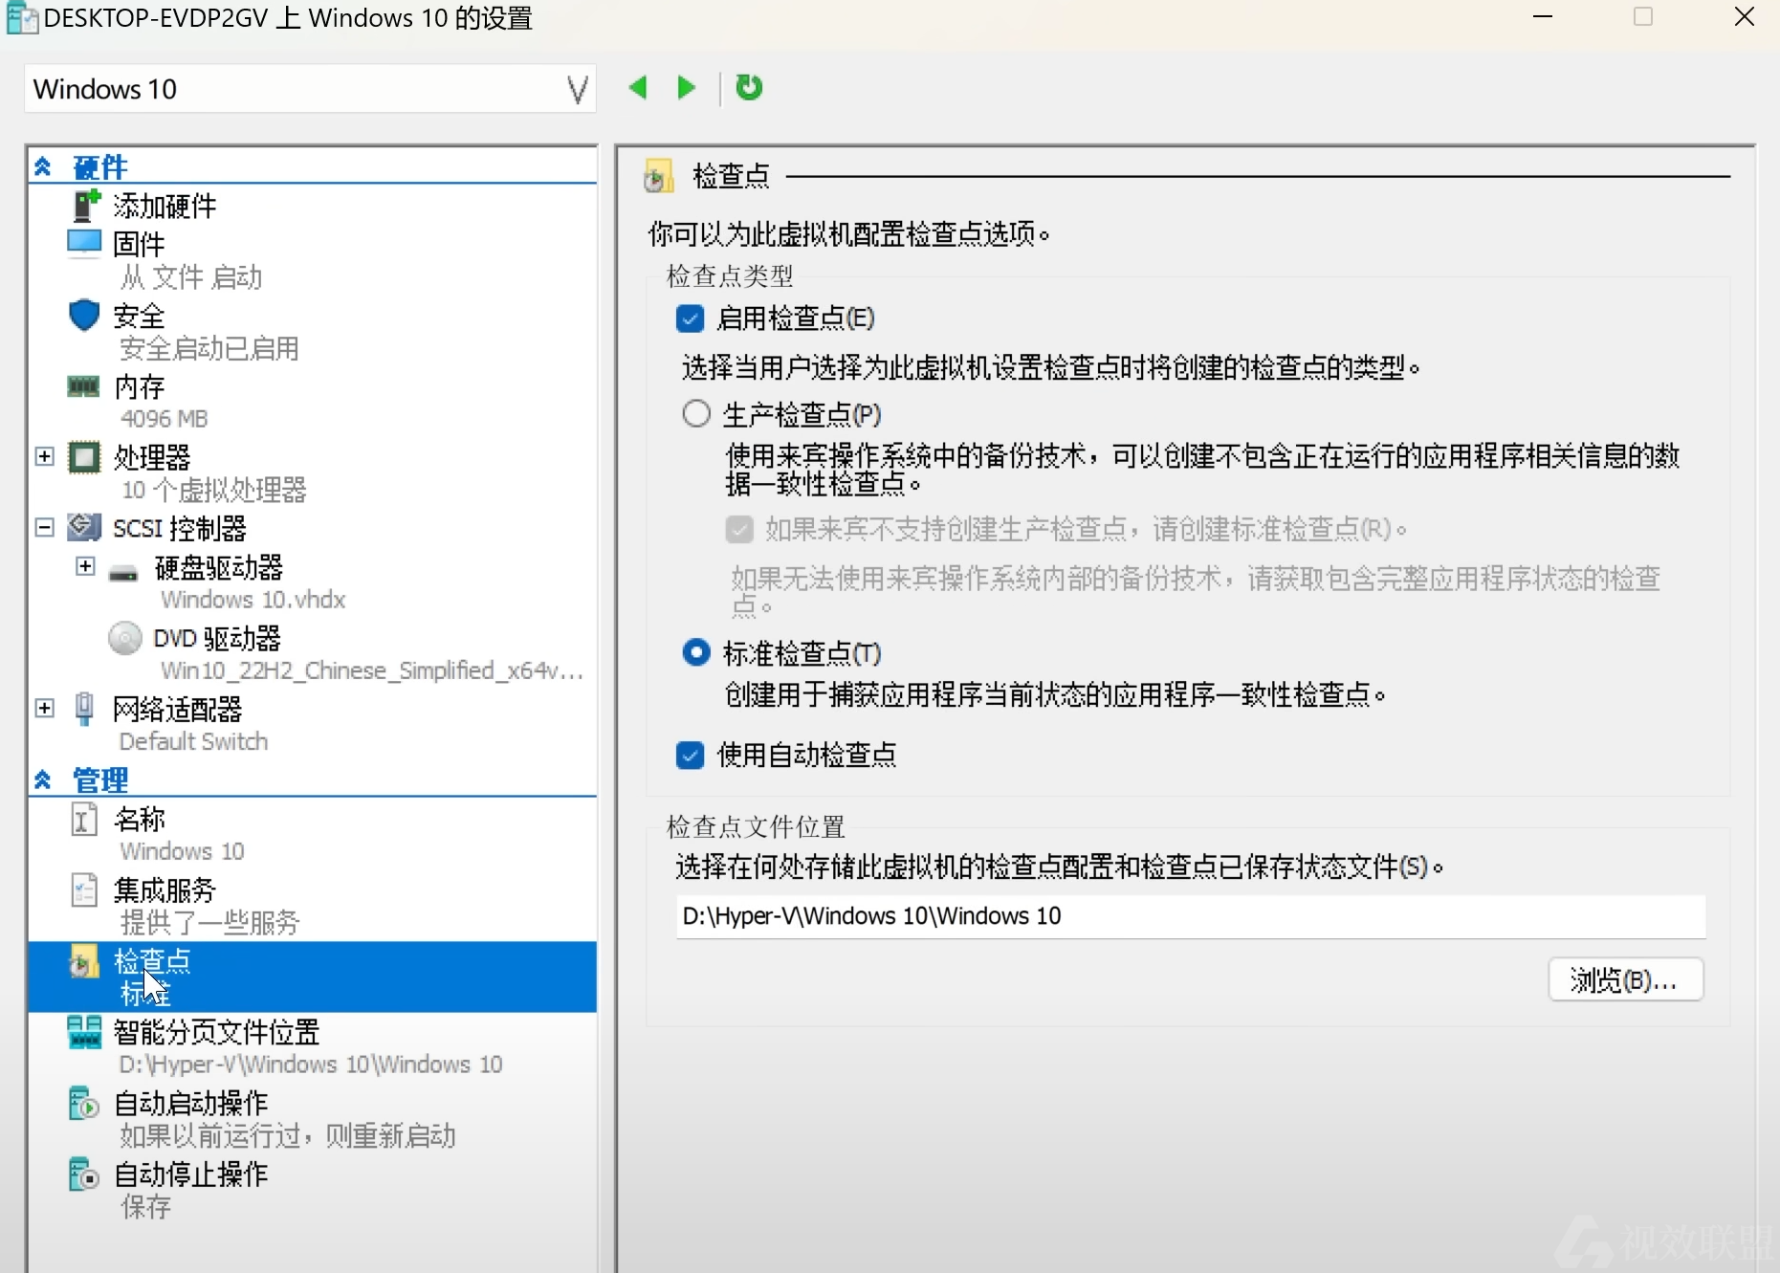The height and width of the screenshot is (1273, 1780).
Task: Select 集成服务 in the settings tree
Action: (x=165, y=889)
